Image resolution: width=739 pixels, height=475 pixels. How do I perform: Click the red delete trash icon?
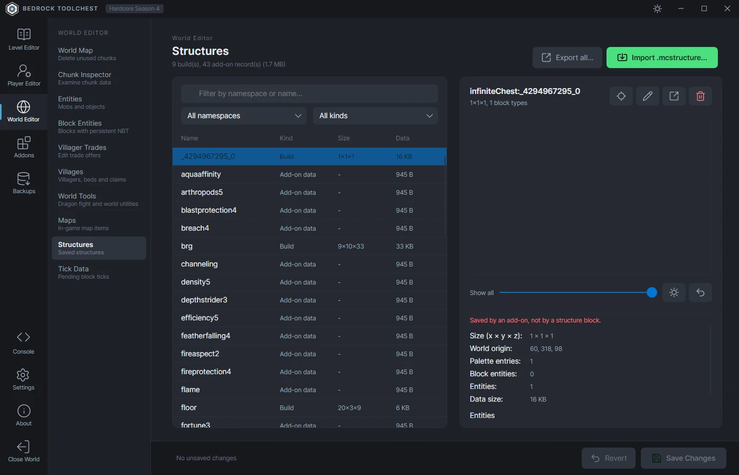click(x=700, y=96)
